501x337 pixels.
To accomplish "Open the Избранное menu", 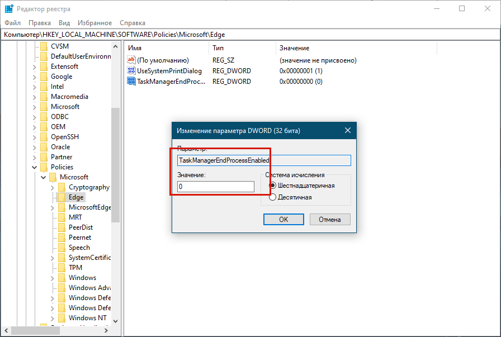I will pyautogui.click(x=95, y=23).
